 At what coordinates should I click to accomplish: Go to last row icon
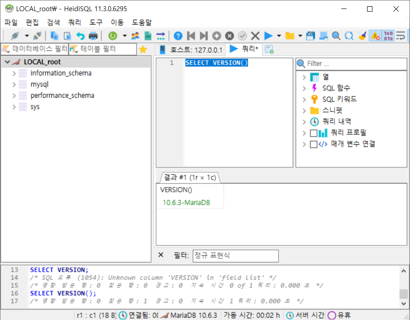coord(204,36)
